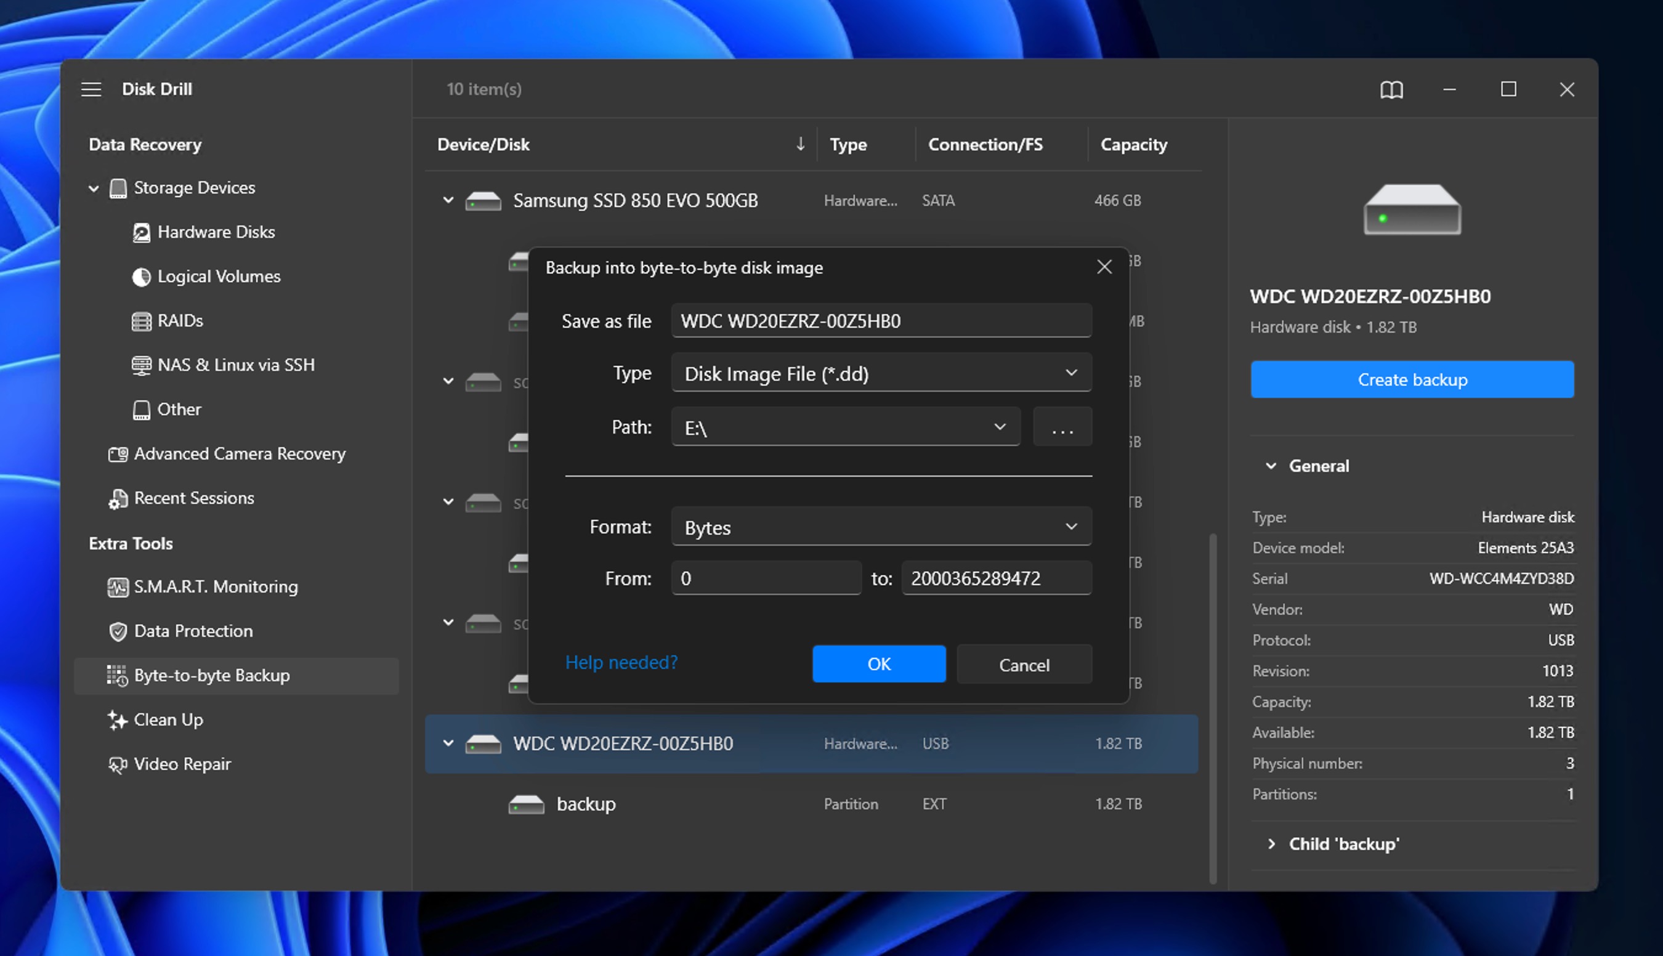This screenshot has width=1663, height=956.
Task: Select RAIDs in sidebar
Action: [180, 321]
